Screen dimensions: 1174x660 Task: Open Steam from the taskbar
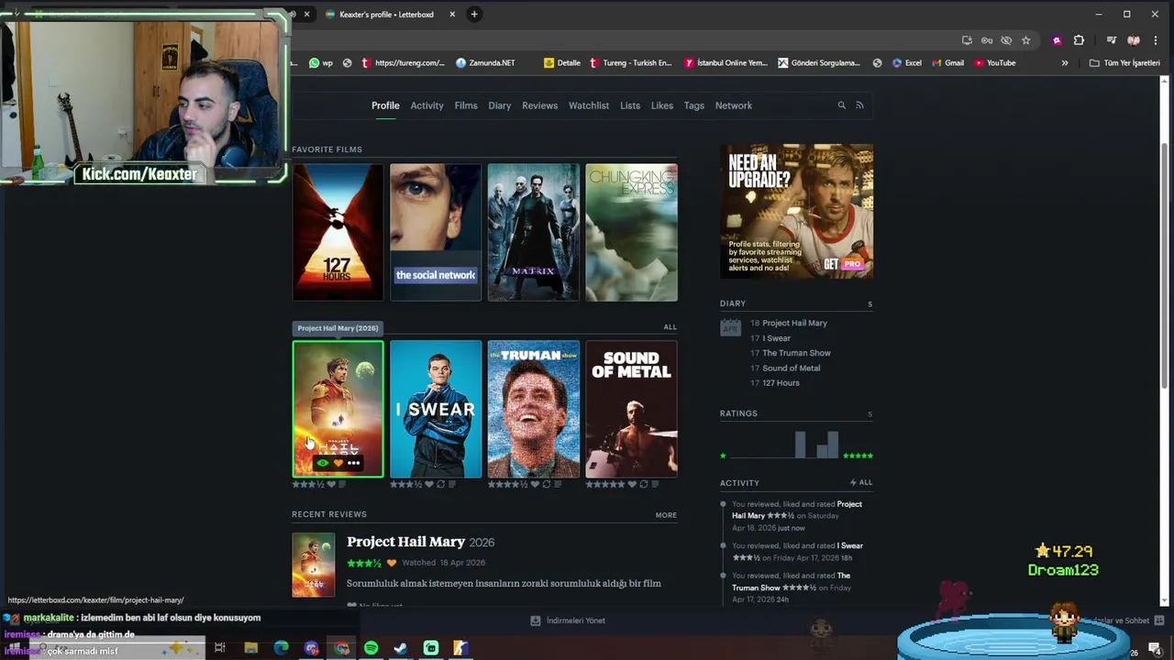point(401,648)
